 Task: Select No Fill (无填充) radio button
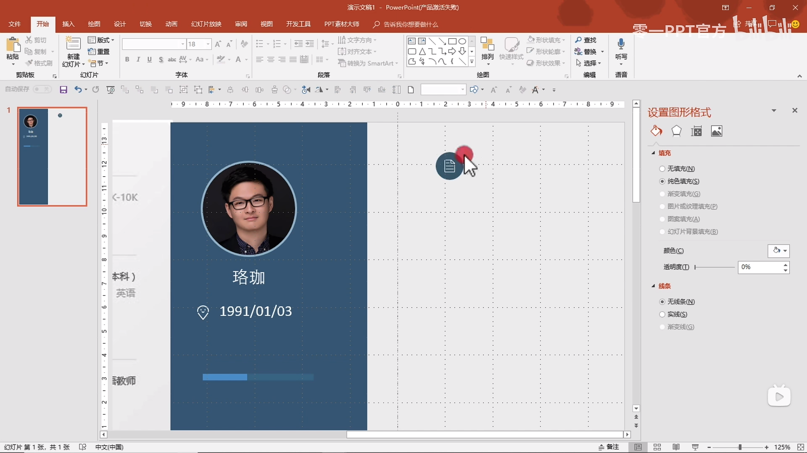[662, 169]
